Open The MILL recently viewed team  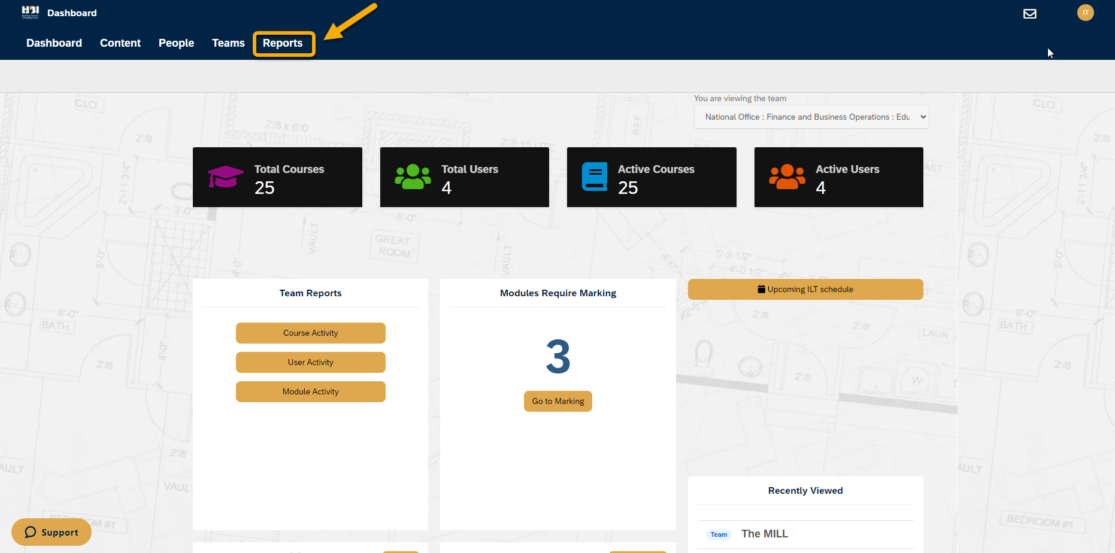point(764,534)
